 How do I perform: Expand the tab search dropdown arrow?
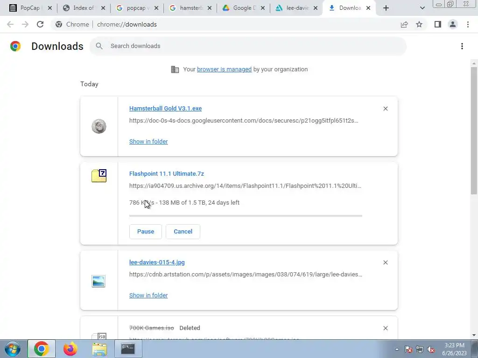coord(422,8)
